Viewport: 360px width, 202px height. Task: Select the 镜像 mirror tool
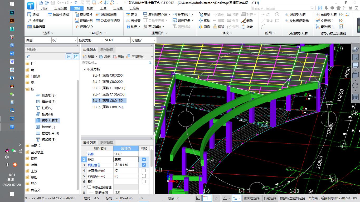tap(204, 27)
